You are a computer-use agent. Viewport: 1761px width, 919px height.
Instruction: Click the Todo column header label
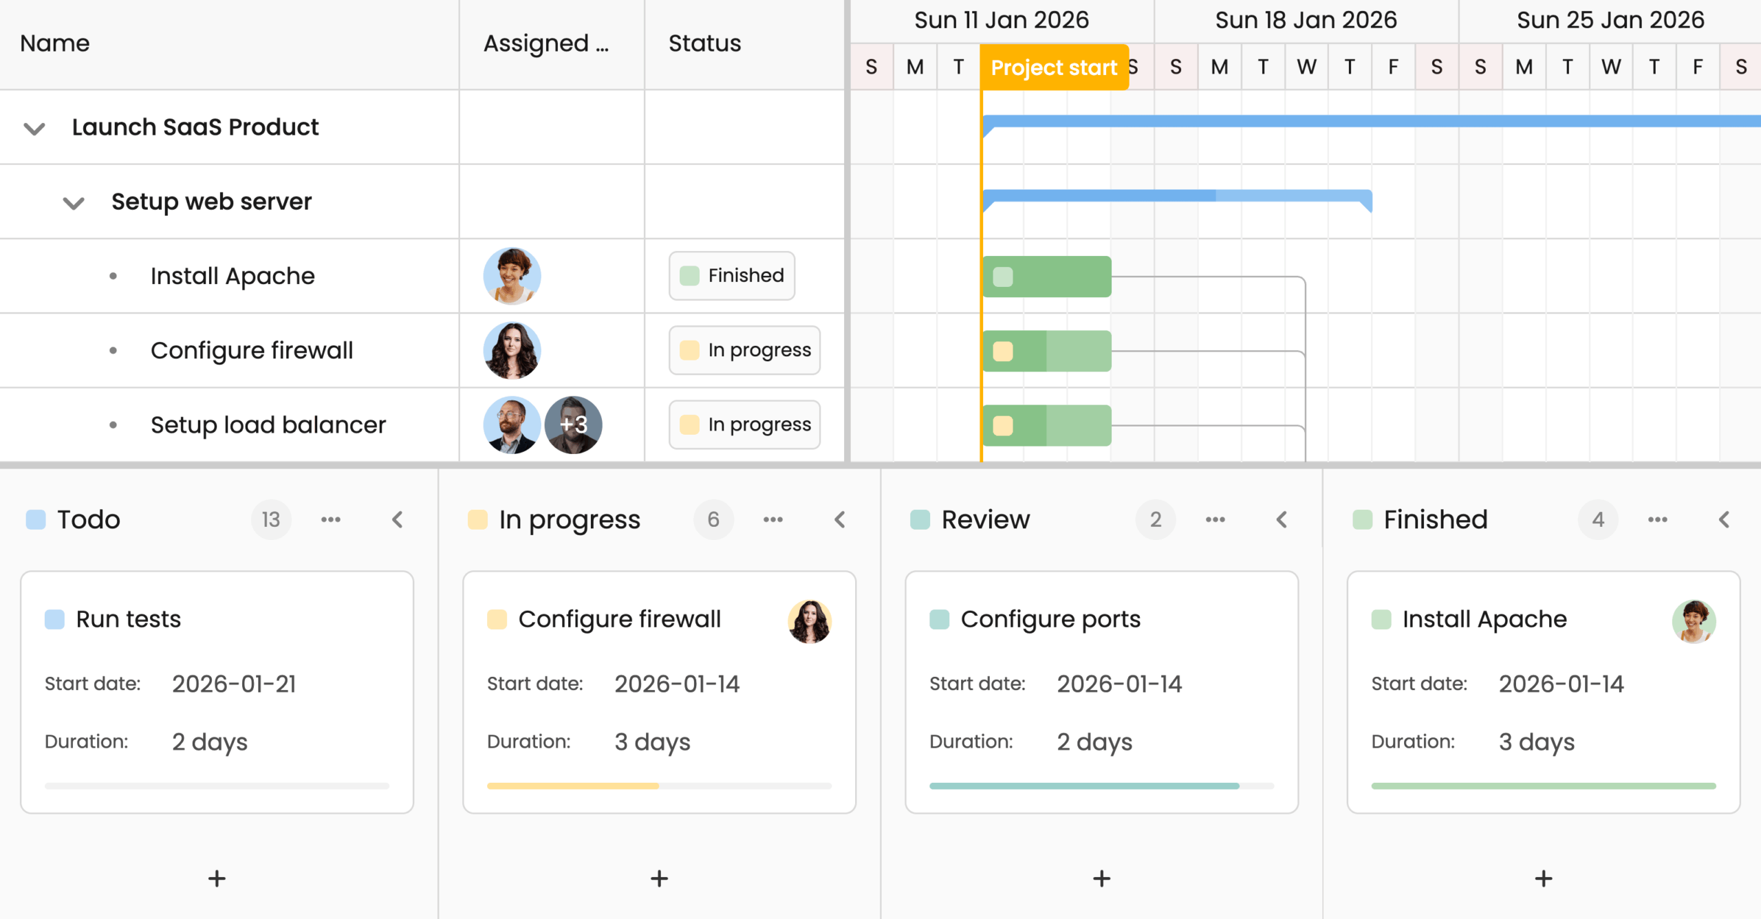(x=87, y=519)
